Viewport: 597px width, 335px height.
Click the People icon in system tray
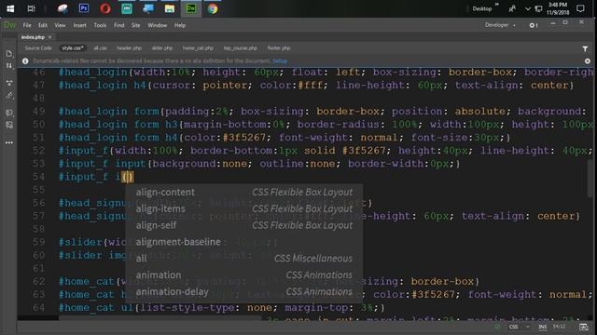(x=512, y=8)
